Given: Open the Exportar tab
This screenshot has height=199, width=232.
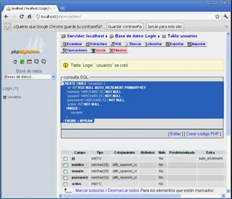Looking at the screenshot, I should (175, 44).
